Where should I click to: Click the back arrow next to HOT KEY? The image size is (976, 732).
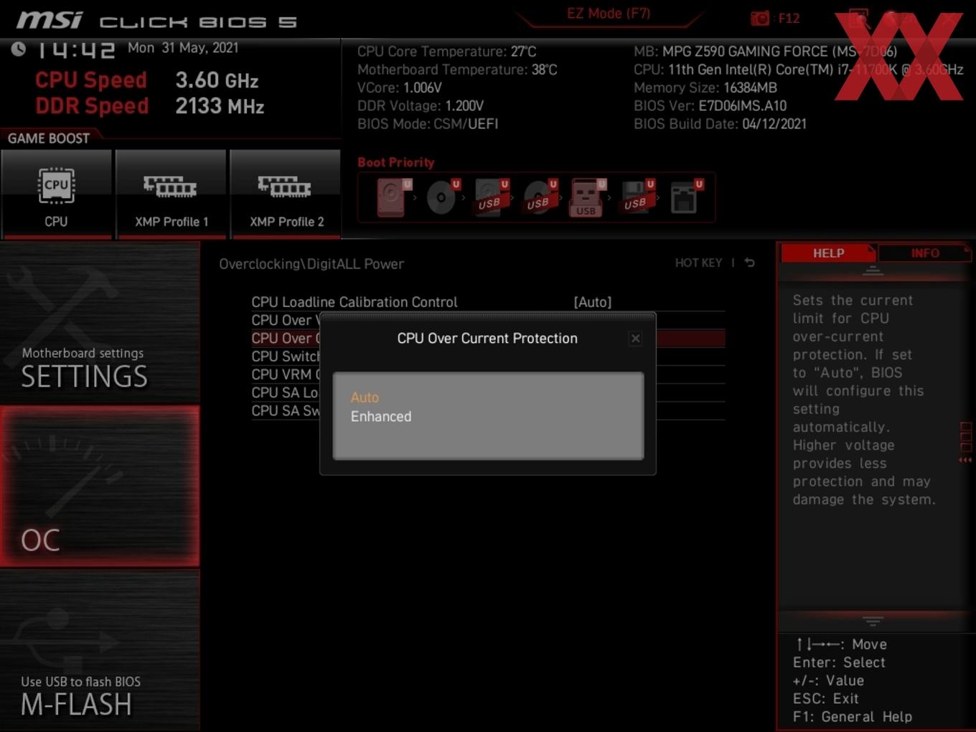click(749, 263)
